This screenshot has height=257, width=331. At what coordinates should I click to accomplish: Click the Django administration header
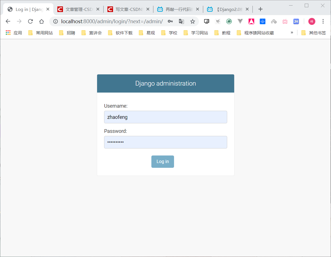[166, 83]
